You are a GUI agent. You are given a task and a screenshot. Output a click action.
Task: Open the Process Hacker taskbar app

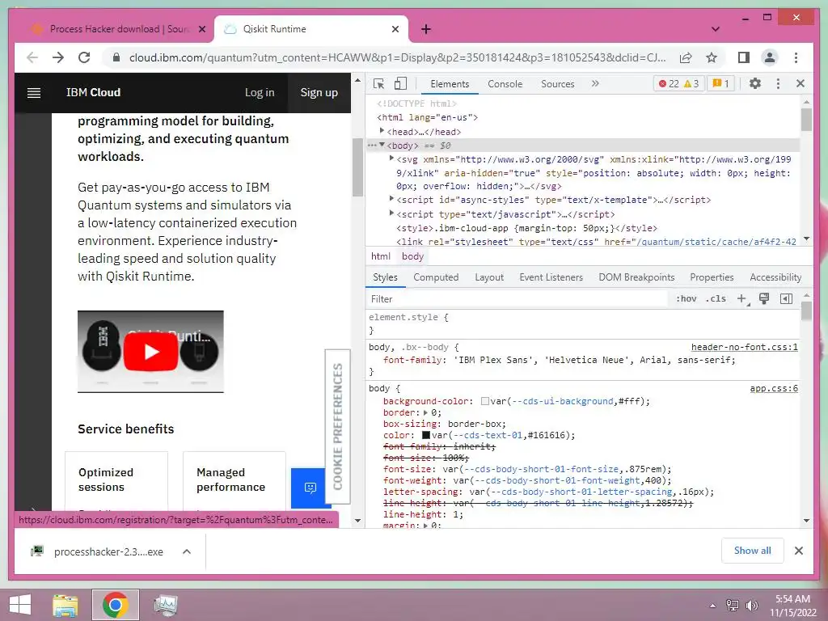tap(165, 605)
